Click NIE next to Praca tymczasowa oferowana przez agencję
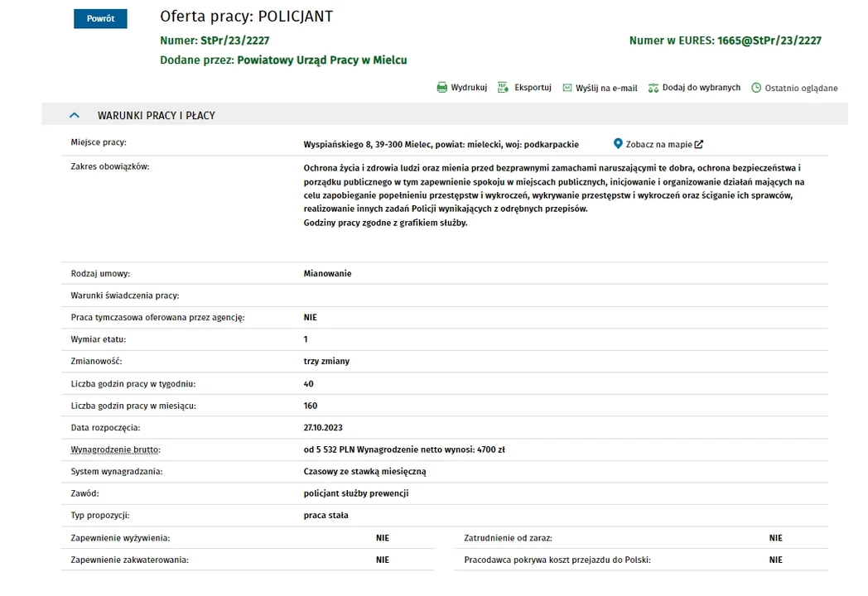The width and height of the screenshot is (868, 596). coord(310,318)
